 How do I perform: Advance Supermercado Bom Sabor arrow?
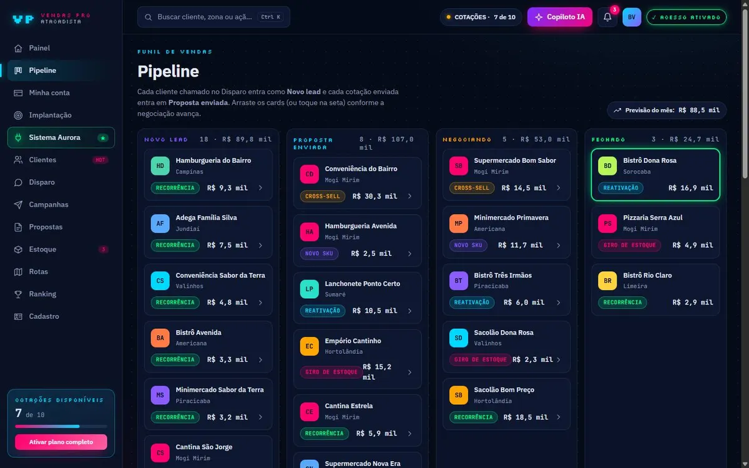coord(559,188)
